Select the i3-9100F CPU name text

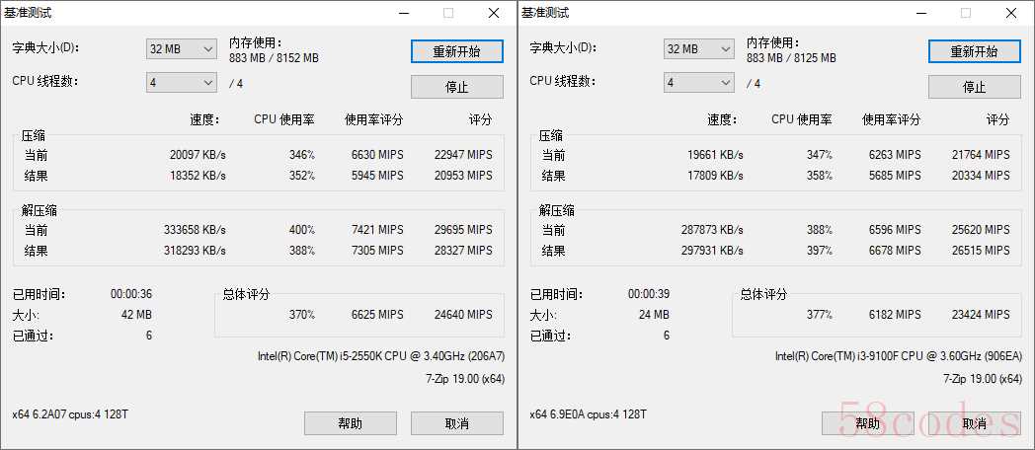coord(899,356)
